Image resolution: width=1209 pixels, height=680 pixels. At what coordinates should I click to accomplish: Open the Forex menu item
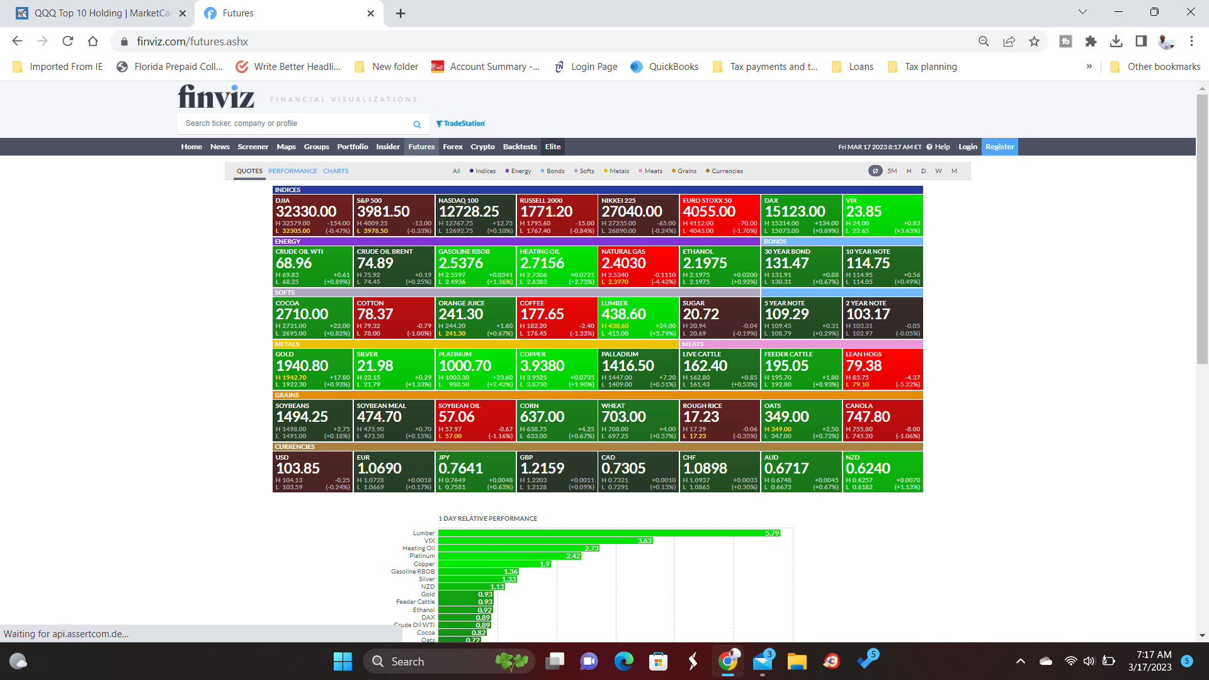click(453, 147)
